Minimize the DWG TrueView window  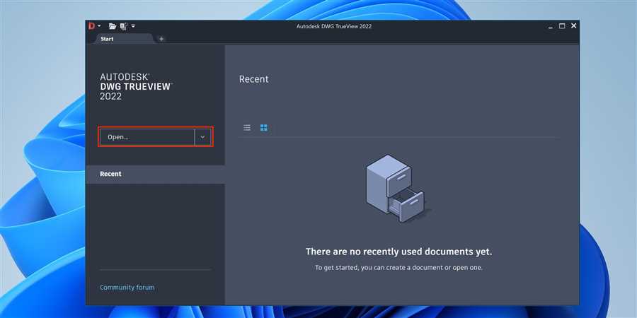[x=551, y=26]
